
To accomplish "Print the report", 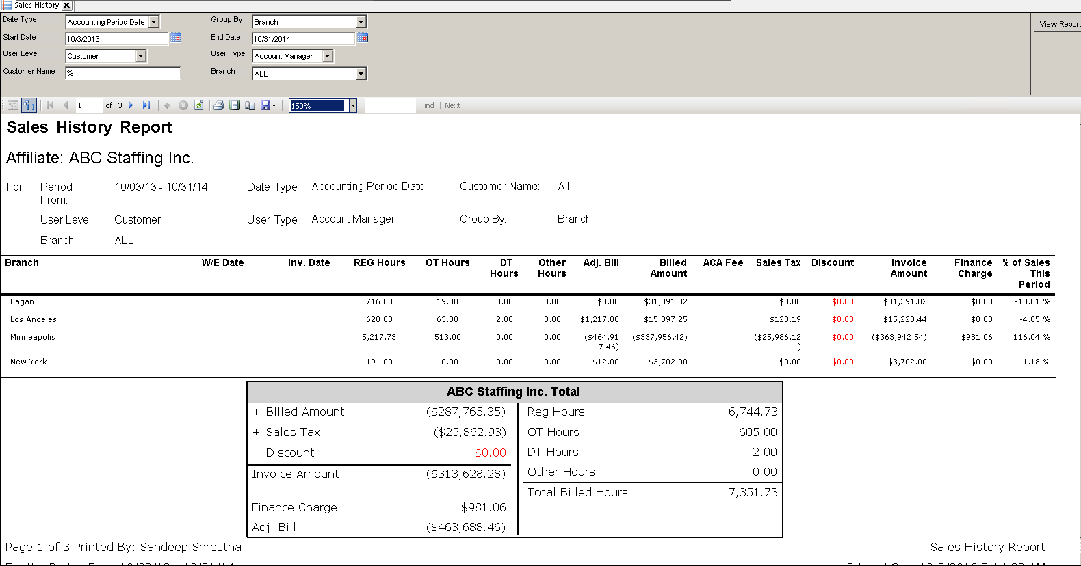I will tap(219, 105).
